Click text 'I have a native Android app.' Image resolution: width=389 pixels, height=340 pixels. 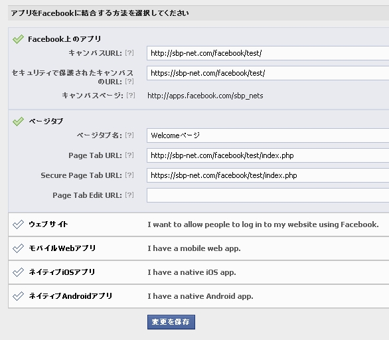pyautogui.click(x=200, y=296)
